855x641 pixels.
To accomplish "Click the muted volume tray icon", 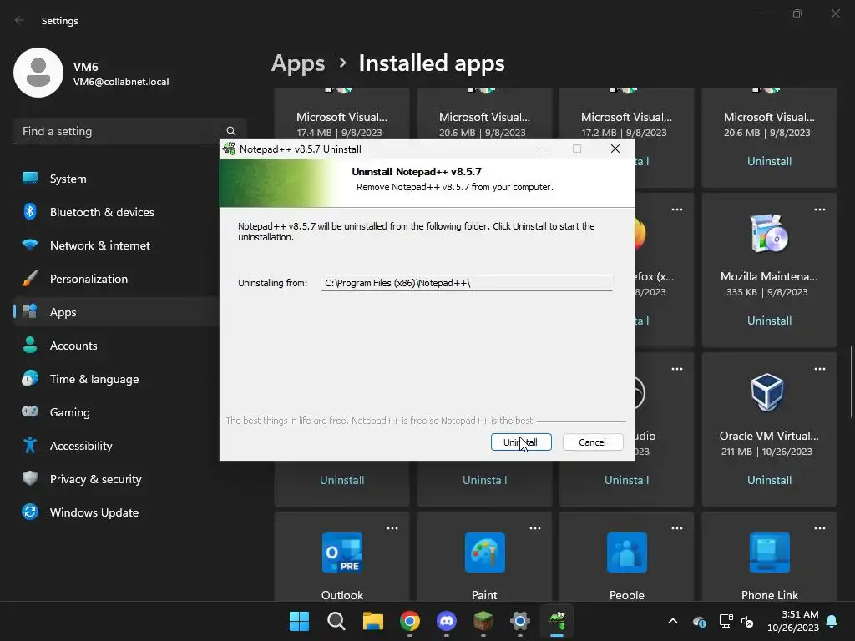I will (x=747, y=621).
